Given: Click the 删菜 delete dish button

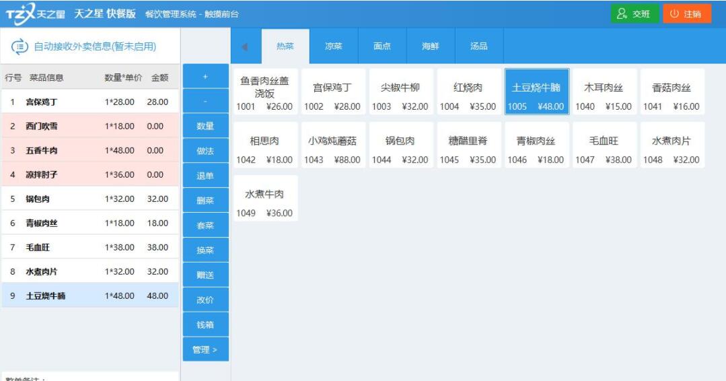Looking at the screenshot, I should tap(206, 201).
